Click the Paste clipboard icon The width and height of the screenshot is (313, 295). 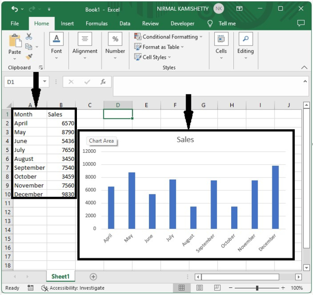pos(15,41)
